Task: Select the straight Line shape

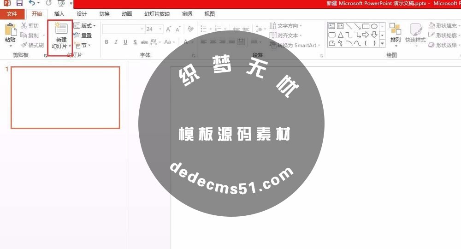Action: click(x=349, y=26)
